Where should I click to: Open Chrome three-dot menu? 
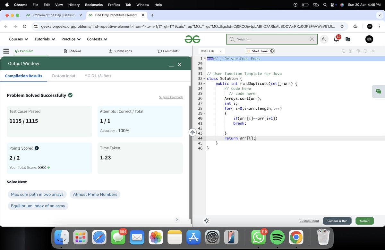point(379,27)
